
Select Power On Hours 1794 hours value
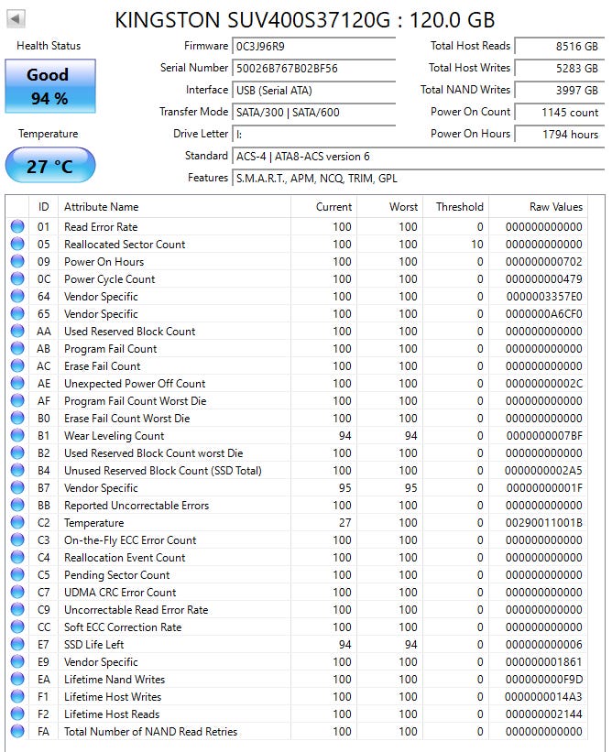click(x=559, y=135)
